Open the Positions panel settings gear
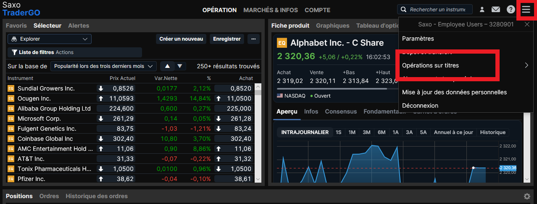Viewport: 537px width, 204px height. click(x=527, y=196)
